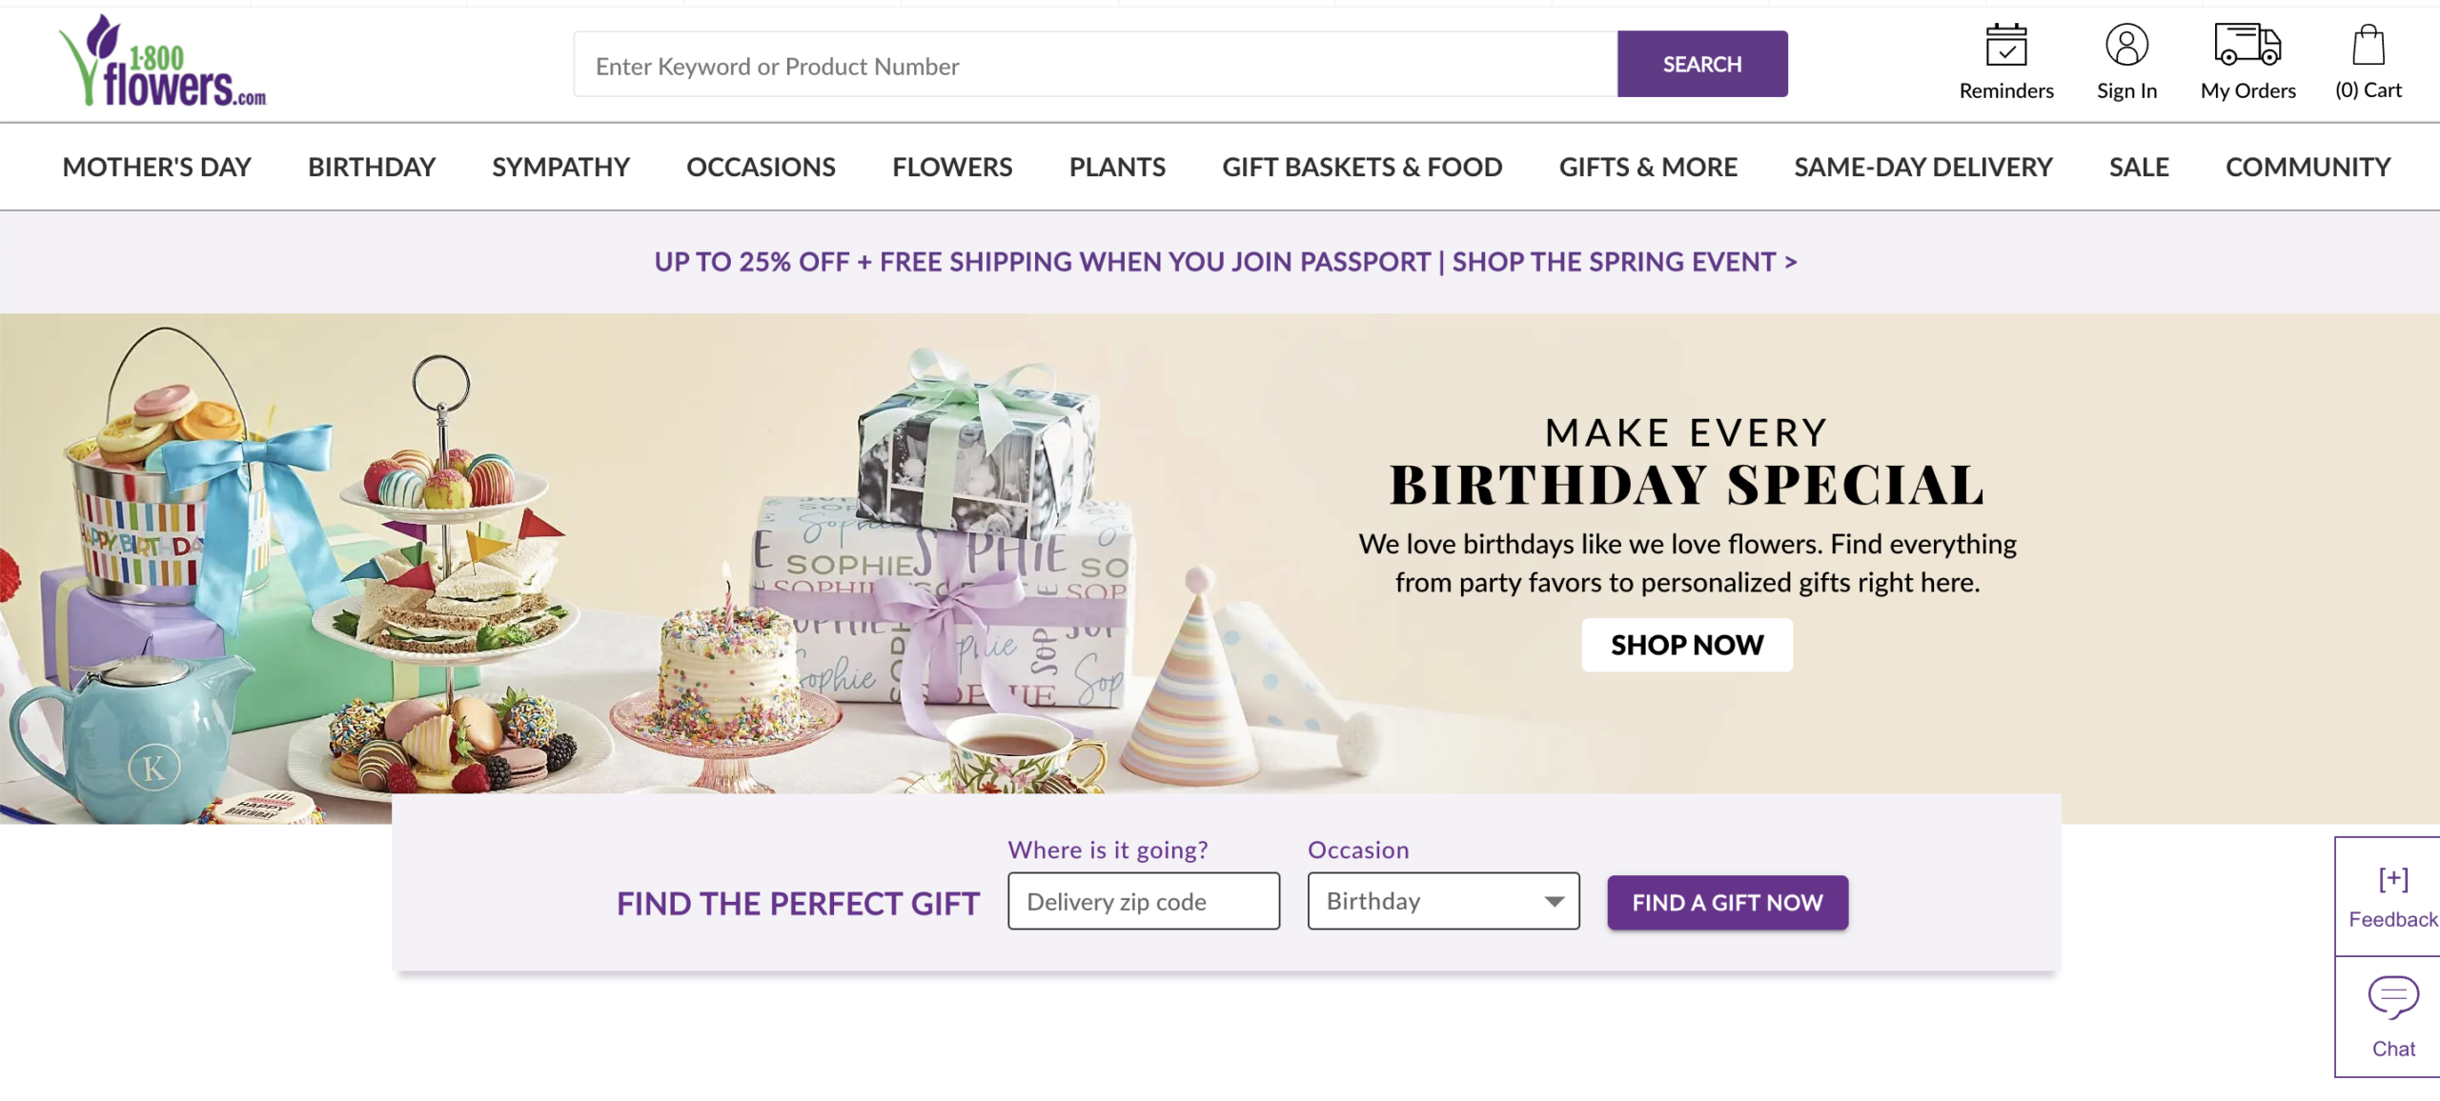Click the Delivery zip code field
2440x1101 pixels.
point(1143,901)
